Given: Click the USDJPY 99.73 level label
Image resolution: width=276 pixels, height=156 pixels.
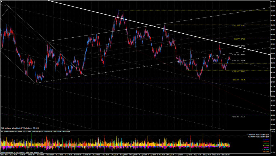Looking at the screenshot, I should tap(239, 71).
